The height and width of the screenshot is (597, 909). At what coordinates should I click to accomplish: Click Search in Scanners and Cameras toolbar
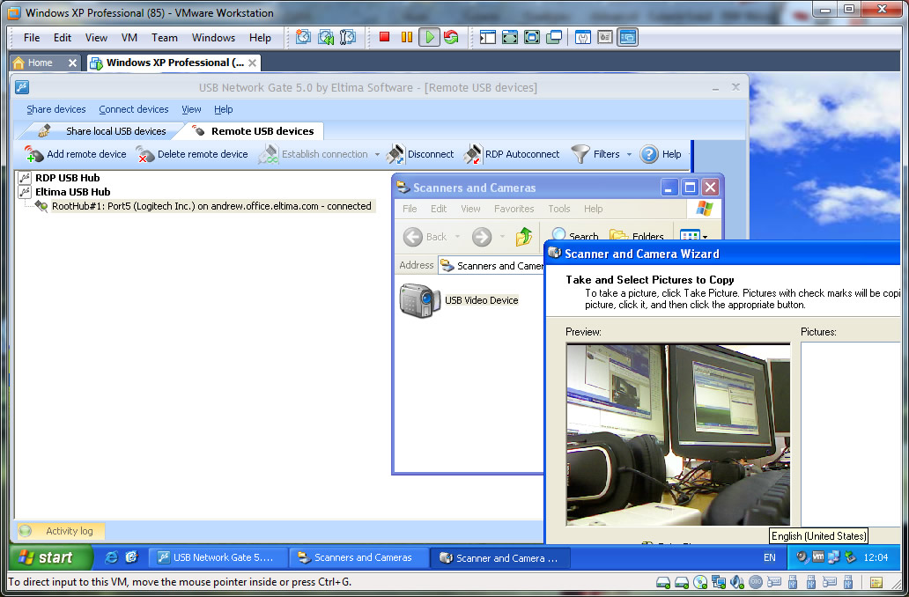click(574, 237)
